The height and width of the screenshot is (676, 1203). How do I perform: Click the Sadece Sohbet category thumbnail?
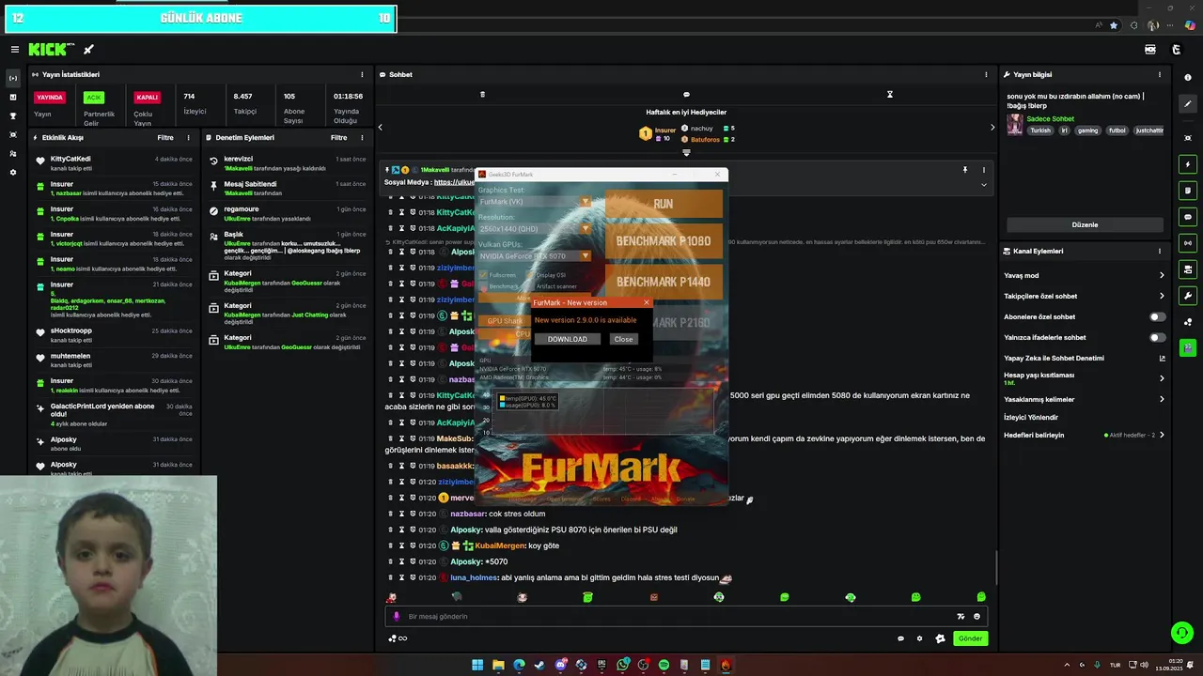1015,124
